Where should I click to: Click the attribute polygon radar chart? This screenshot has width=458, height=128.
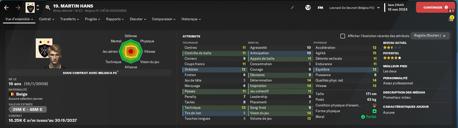click(131, 51)
